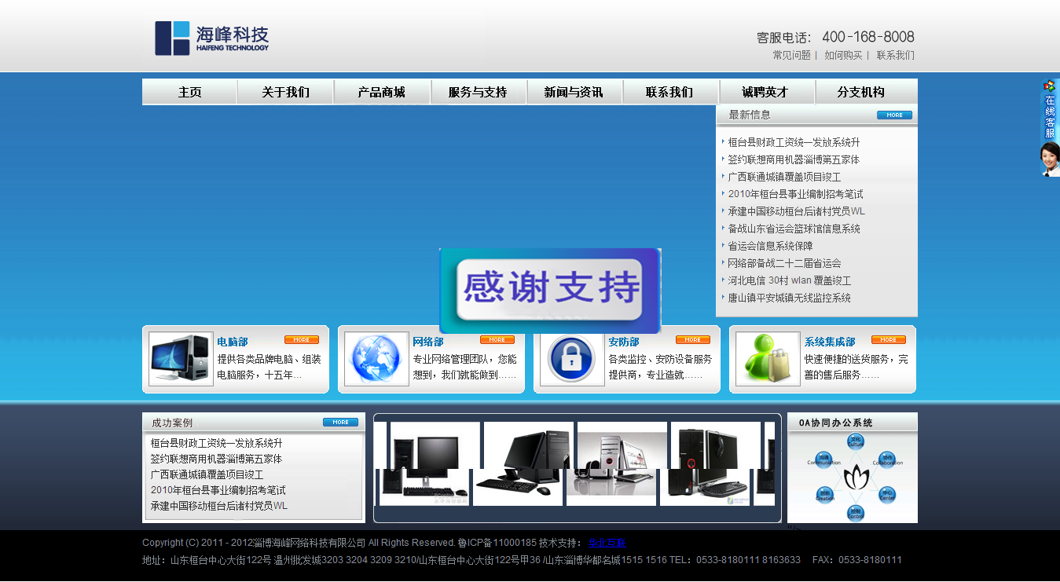Open news 桓台县财政工资统一发放系统升 in 最新信息
The image size is (1060, 582).
[794, 142]
